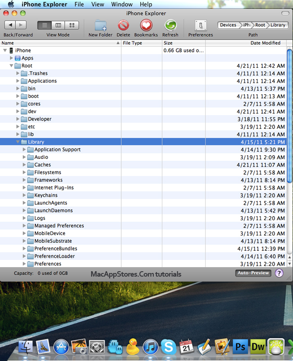Click the scrollbar down arrow
Image resolution: width=293 pixels, height=361 pixels.
click(289, 264)
